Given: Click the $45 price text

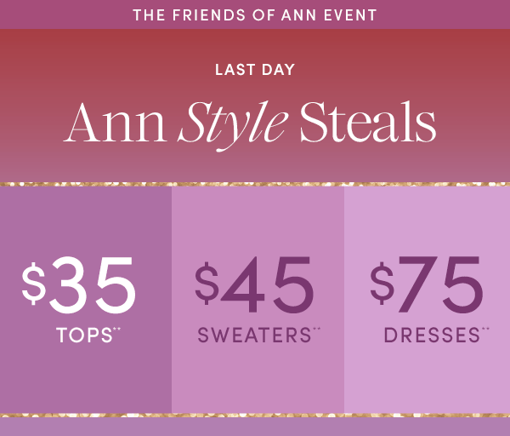Looking at the screenshot, I should [254, 284].
